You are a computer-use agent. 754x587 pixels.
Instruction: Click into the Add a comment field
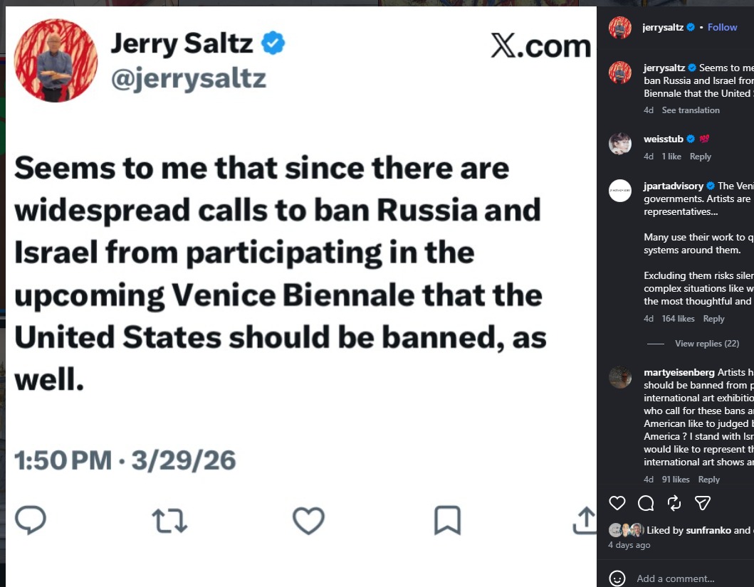tap(691, 578)
